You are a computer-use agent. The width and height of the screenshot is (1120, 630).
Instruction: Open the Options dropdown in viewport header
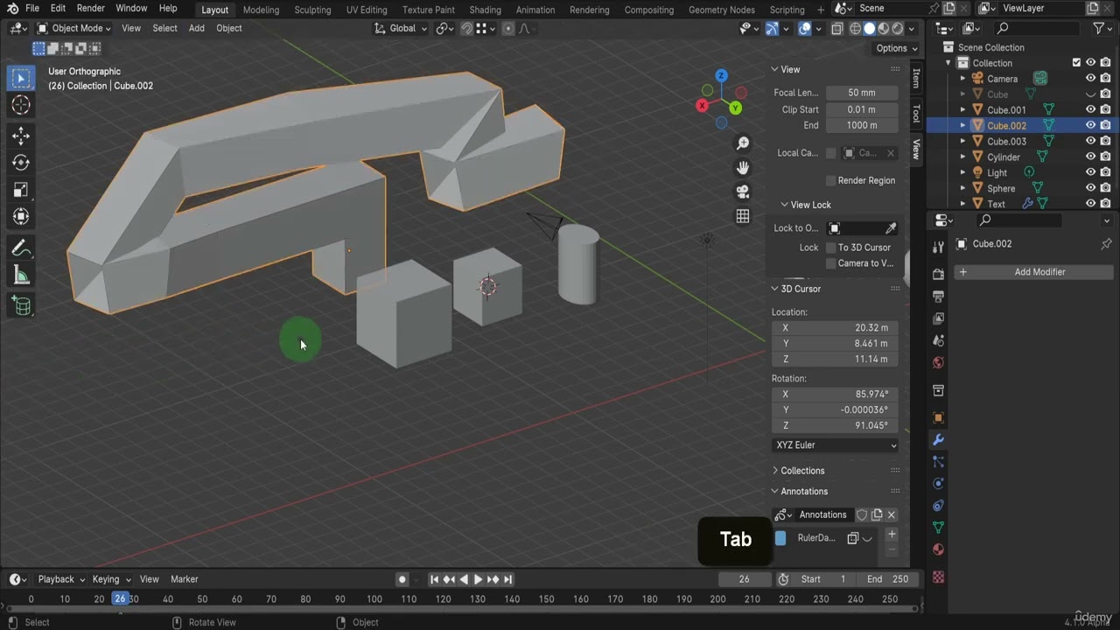[x=896, y=48]
